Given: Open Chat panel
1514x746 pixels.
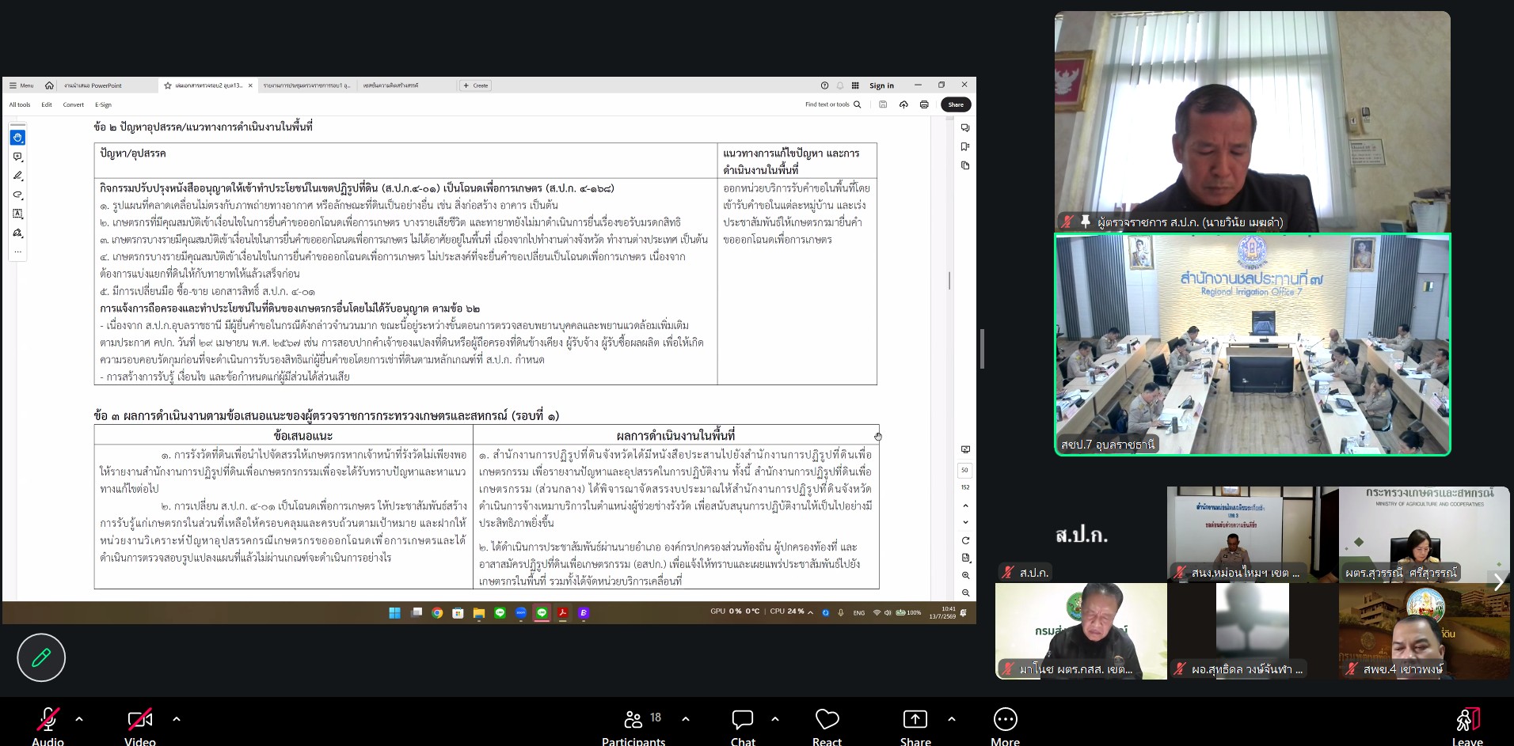Looking at the screenshot, I should click(743, 726).
